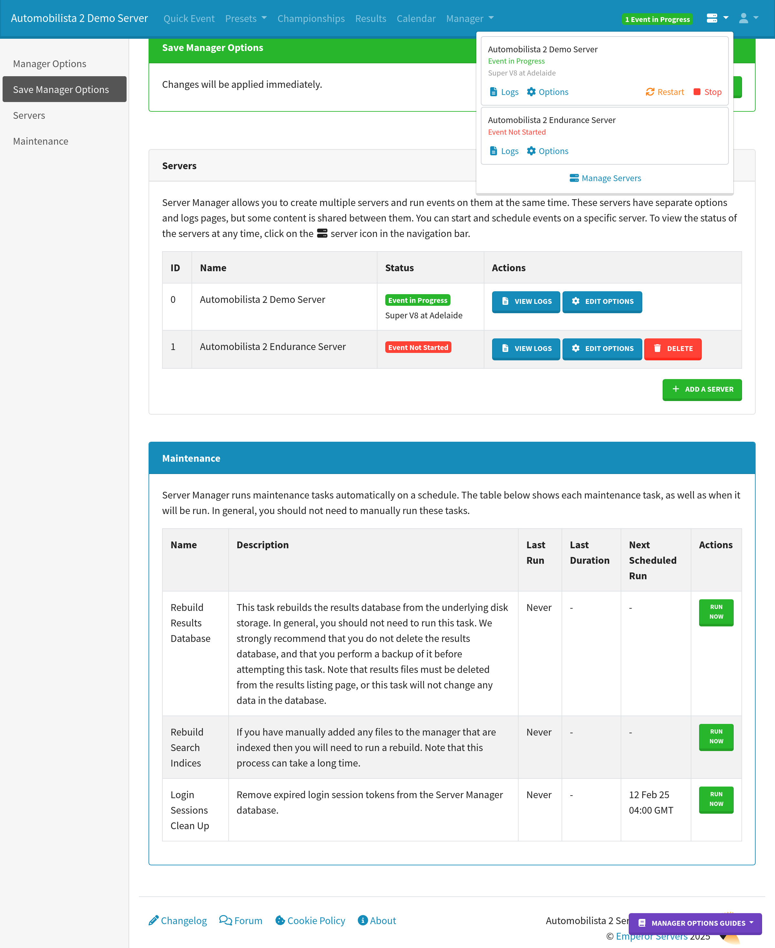
Task: Click the Restart icon for Demo Server
Action: click(x=650, y=92)
